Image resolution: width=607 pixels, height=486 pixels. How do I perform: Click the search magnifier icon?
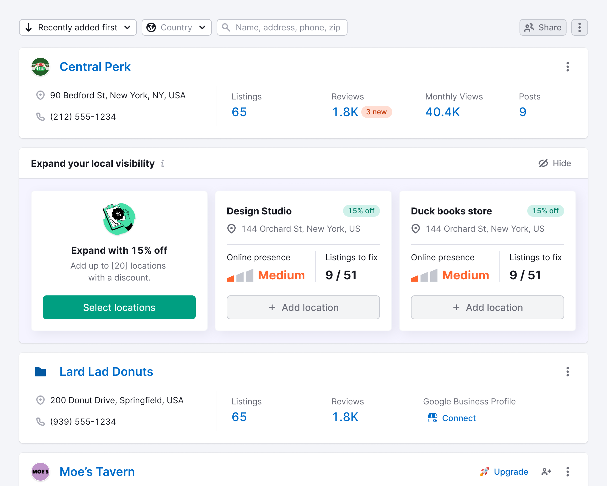(x=226, y=27)
